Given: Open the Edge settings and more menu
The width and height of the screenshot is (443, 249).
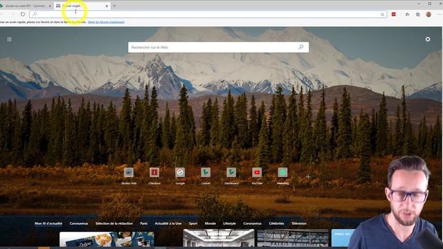Looking at the screenshot, I should (x=440, y=14).
